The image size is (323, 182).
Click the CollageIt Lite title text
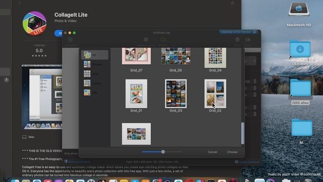[x=71, y=15]
